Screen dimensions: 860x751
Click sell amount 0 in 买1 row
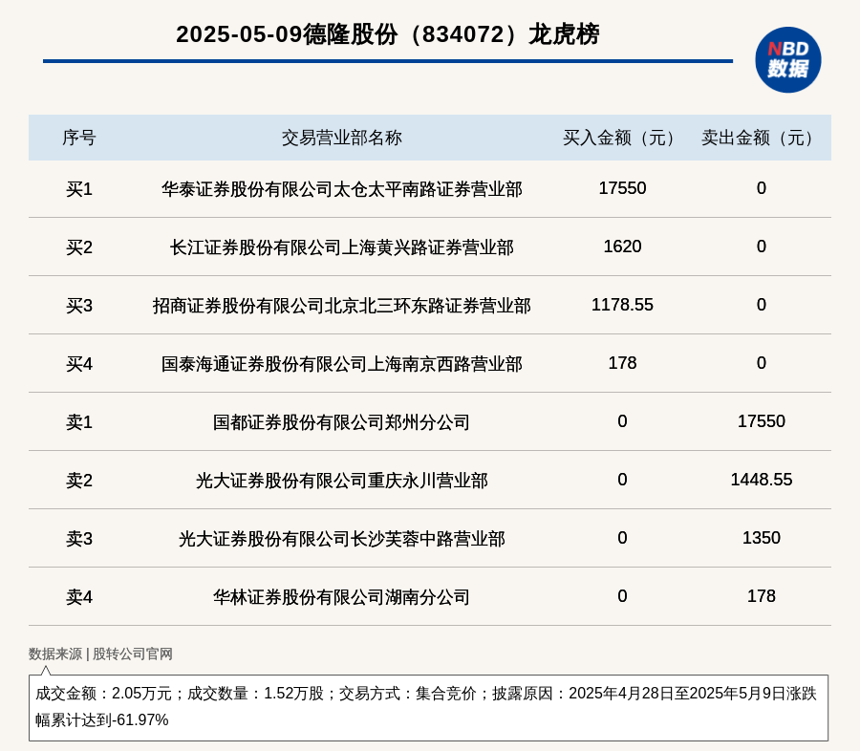pyautogui.click(x=762, y=188)
